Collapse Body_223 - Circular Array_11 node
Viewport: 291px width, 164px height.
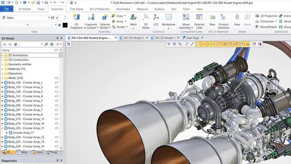point(2,128)
